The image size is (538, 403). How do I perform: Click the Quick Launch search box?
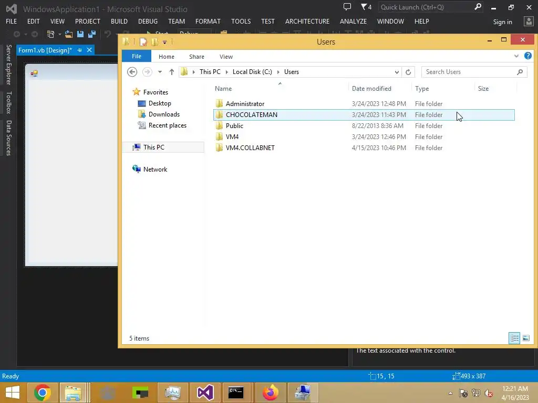[x=430, y=7]
